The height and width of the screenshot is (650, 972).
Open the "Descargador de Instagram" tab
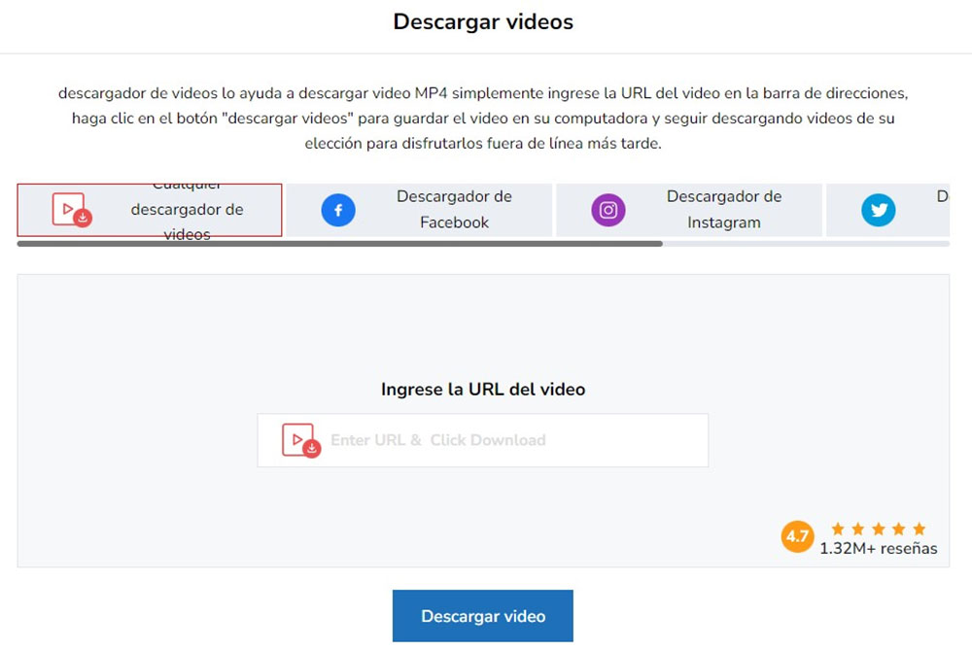click(x=723, y=210)
